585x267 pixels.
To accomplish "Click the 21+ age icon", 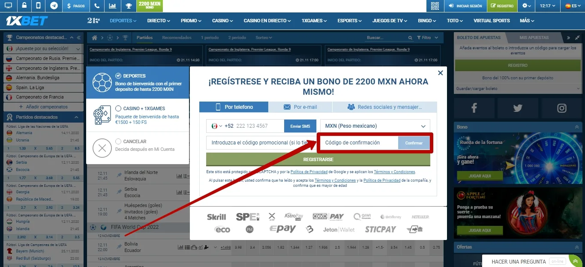I will pos(93,21).
